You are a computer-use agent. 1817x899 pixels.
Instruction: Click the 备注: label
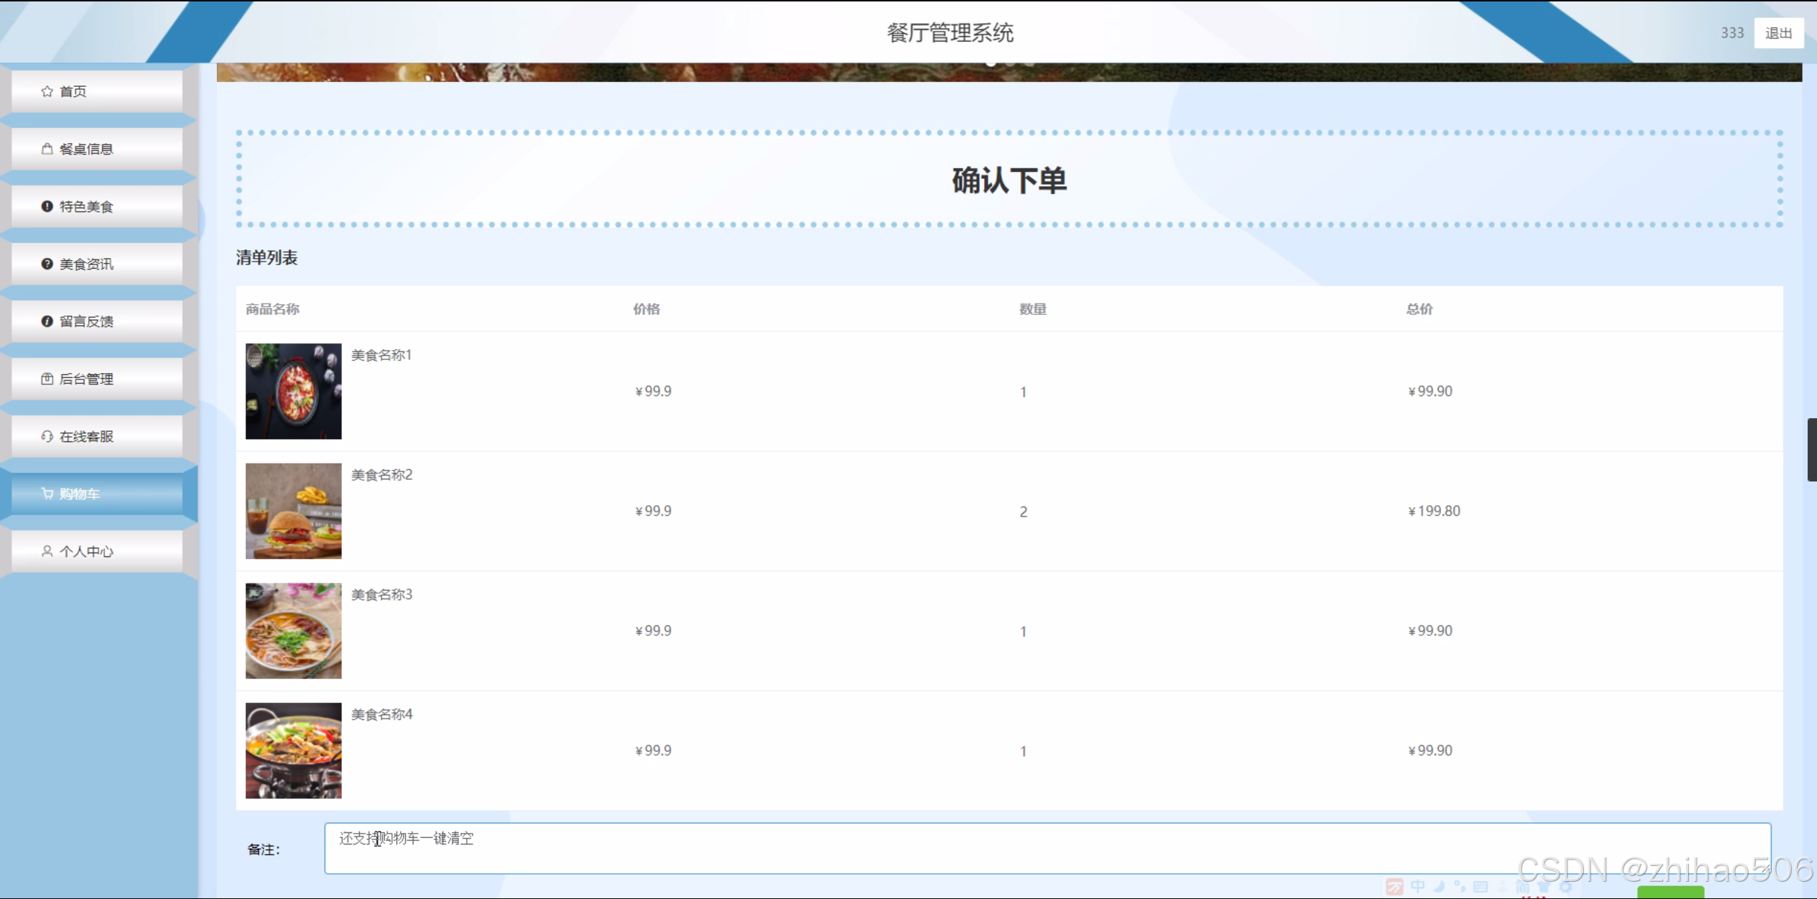(x=264, y=849)
